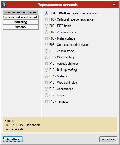Switch to the Insulating category

click(x=21, y=22)
